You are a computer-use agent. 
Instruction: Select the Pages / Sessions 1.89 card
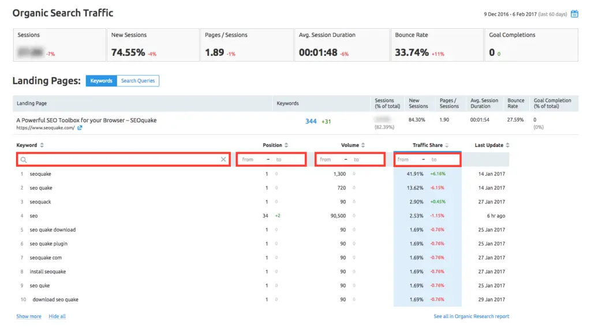247,45
